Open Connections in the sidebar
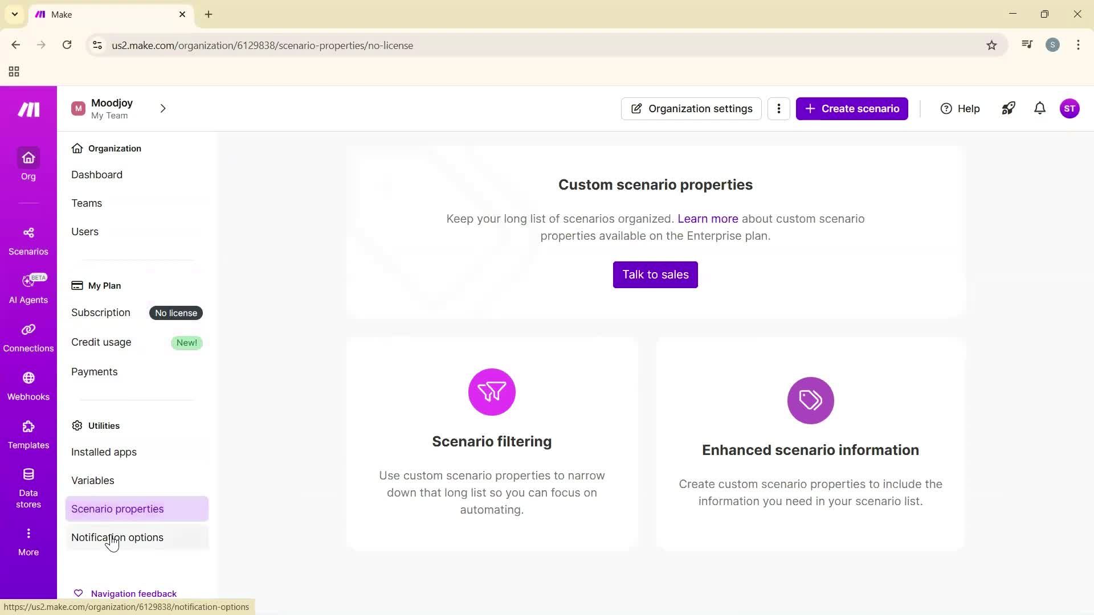 [x=28, y=336]
